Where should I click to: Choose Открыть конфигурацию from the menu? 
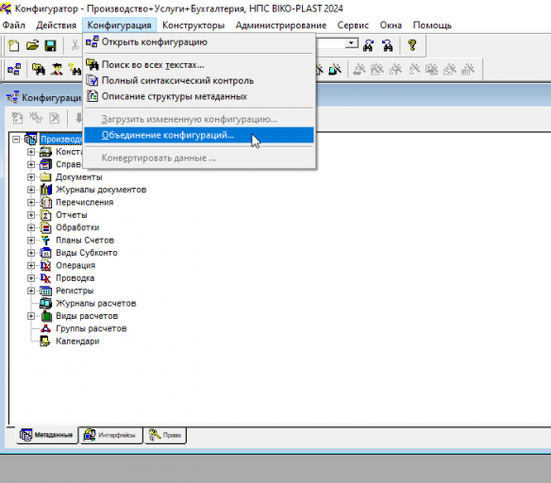coord(199,42)
